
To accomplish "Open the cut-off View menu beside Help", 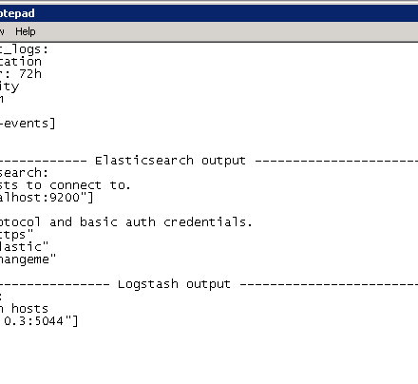I will pos(2,31).
